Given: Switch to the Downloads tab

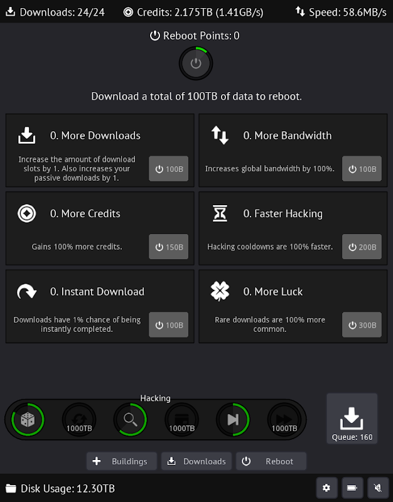Looking at the screenshot, I should pos(196,461).
